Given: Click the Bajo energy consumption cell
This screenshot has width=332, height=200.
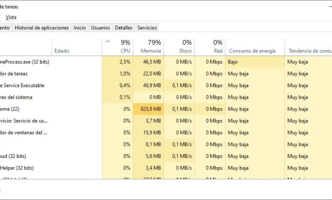Looking at the screenshot, I should point(233,62).
